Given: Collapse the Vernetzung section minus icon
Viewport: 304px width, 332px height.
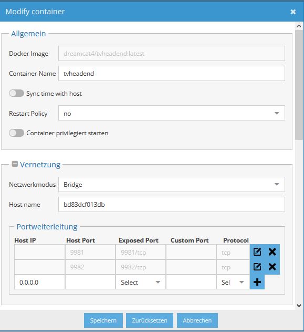Looking at the screenshot, I should pyautogui.click(x=15, y=164).
